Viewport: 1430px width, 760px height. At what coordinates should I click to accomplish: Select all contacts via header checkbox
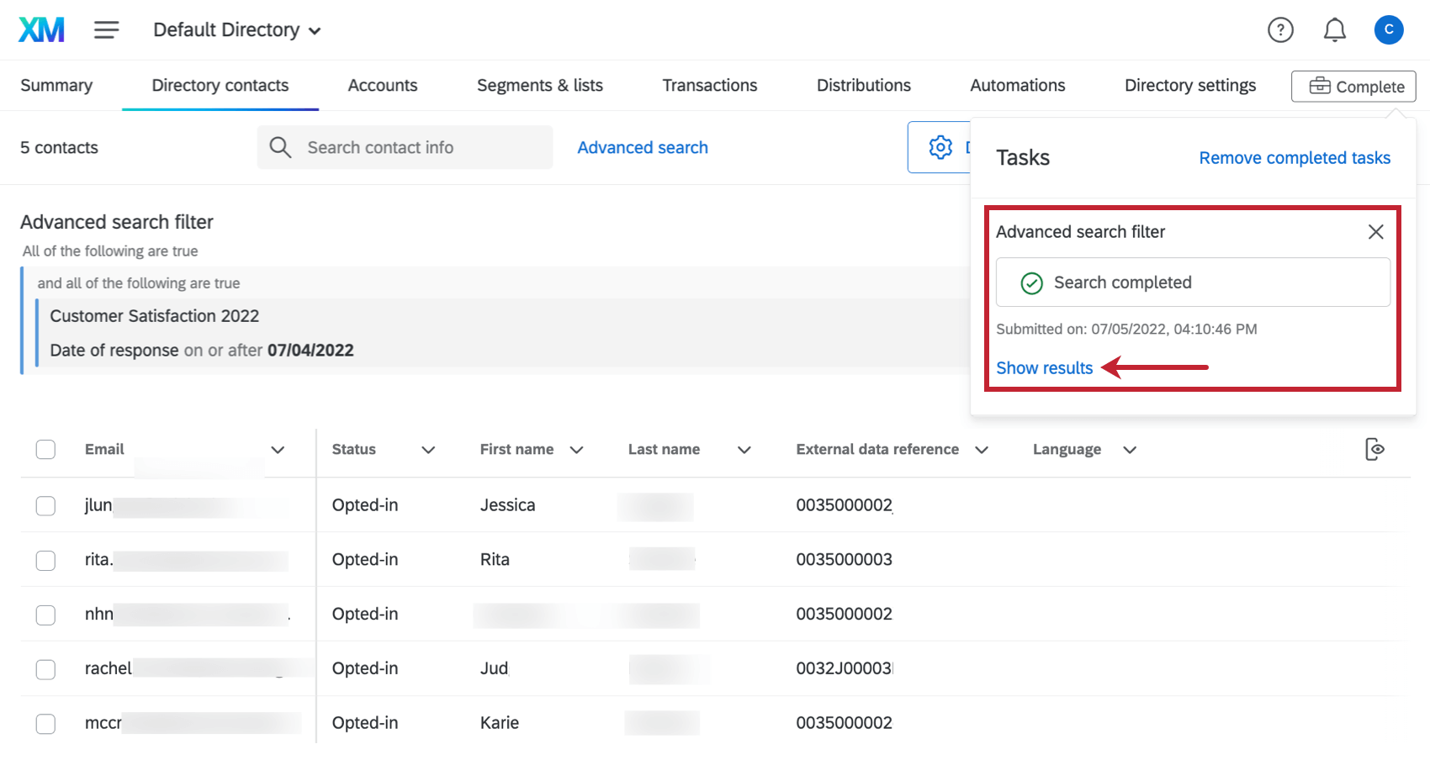45,449
